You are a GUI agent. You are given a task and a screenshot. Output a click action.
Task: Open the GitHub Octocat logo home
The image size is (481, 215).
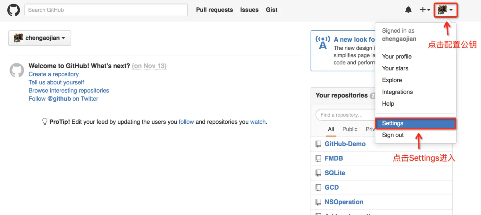[x=13, y=10]
